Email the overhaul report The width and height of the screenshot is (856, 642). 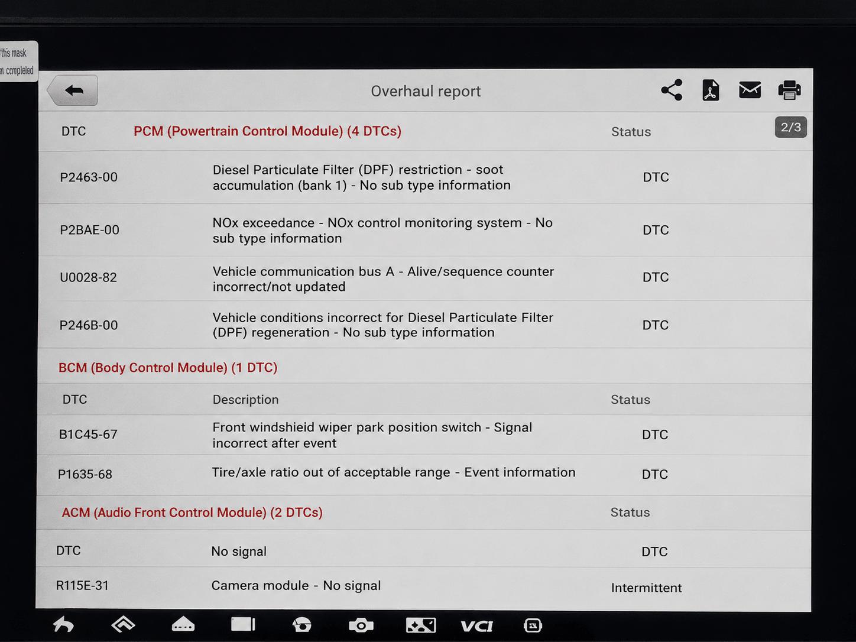pos(750,90)
